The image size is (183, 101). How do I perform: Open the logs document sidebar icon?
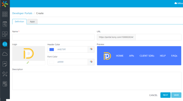pos(5,84)
